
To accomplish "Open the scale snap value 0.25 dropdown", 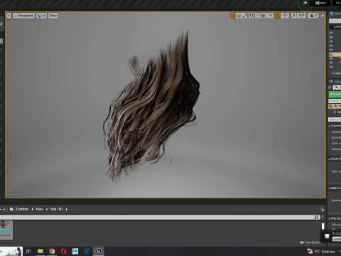I will pyautogui.click(x=301, y=16).
